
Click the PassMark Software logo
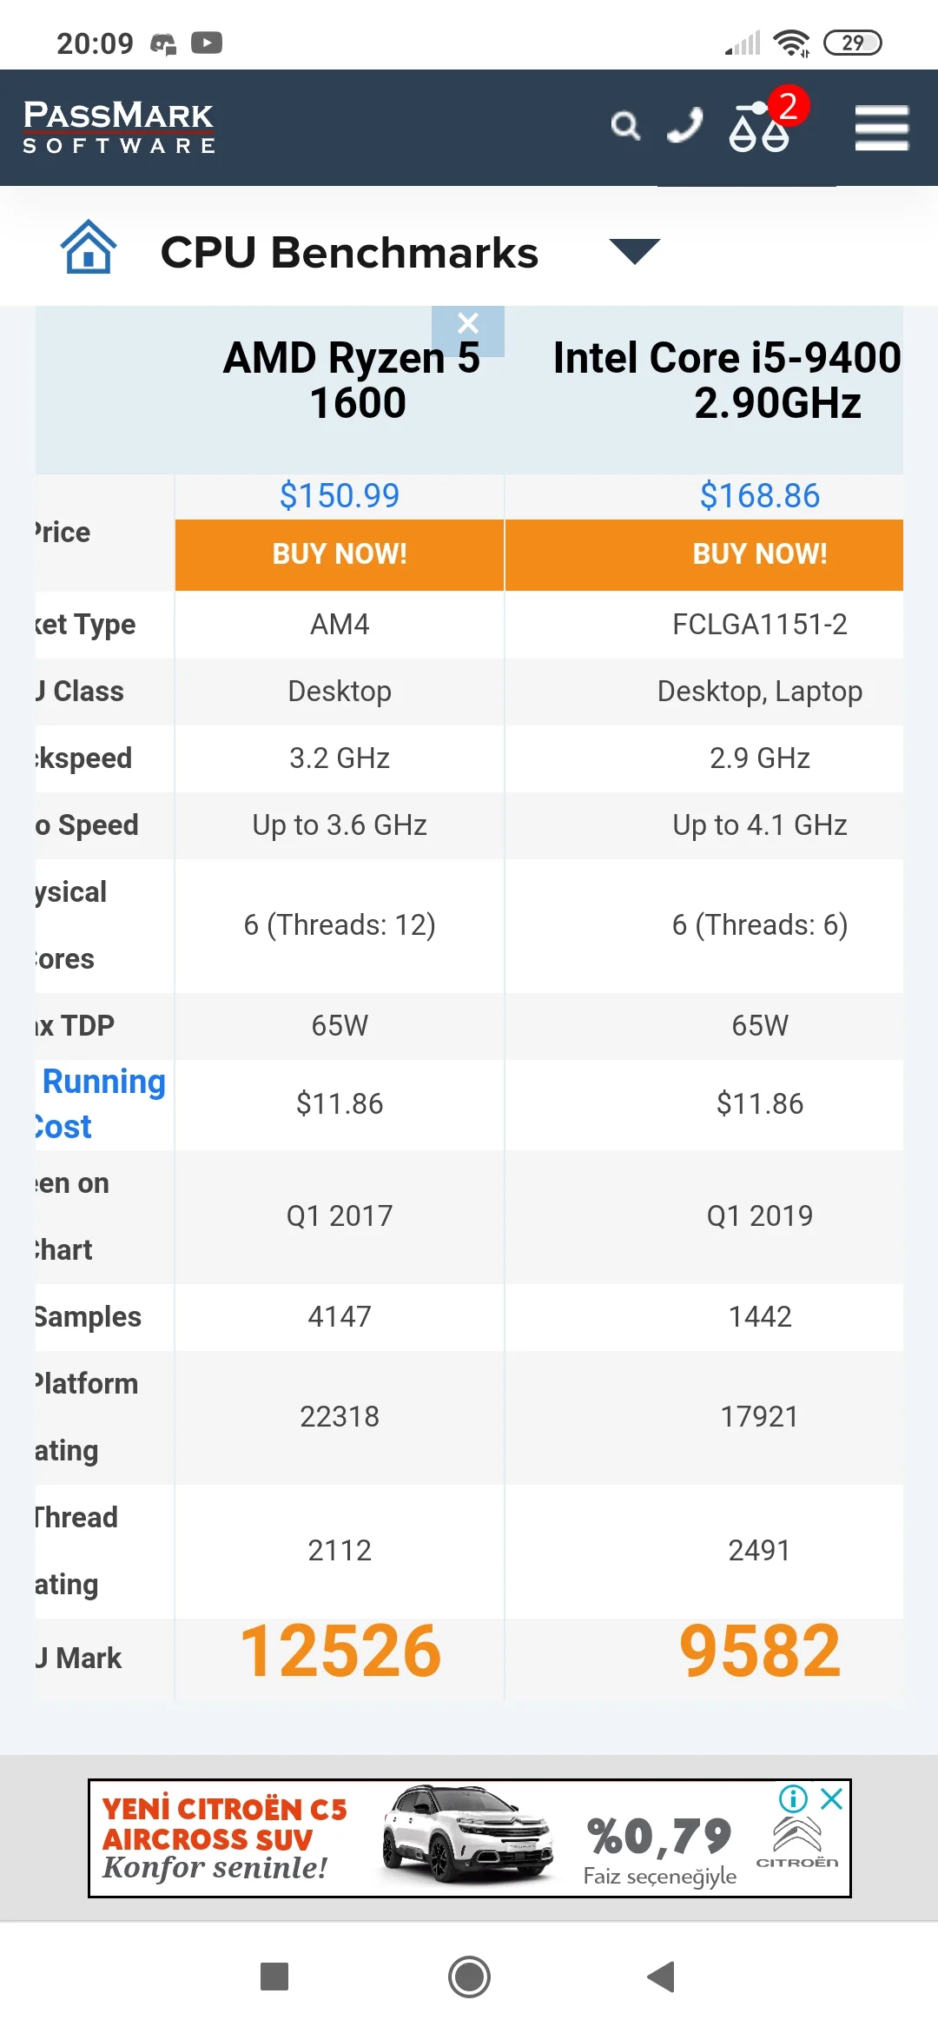coord(119,128)
